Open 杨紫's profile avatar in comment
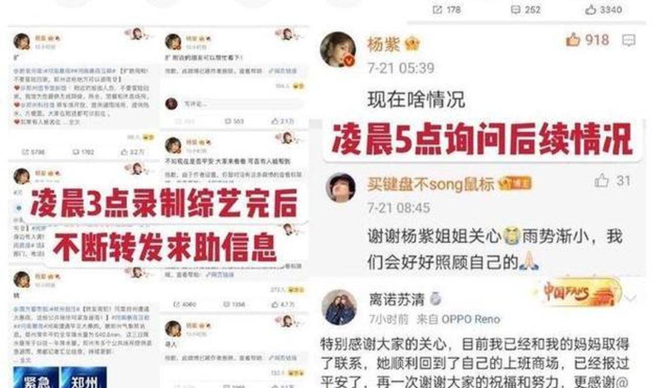The width and height of the screenshot is (670, 388). coord(338,50)
